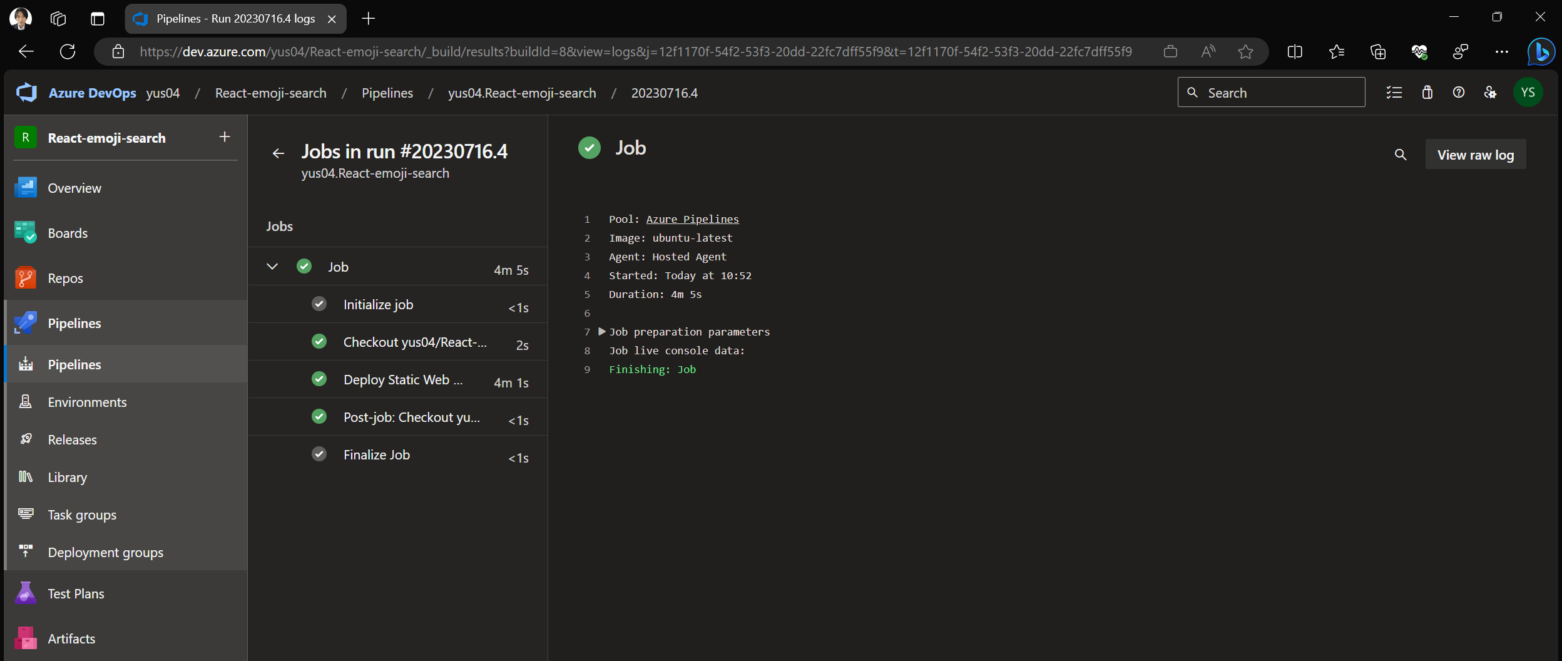Click the browser Refresh icon

click(x=68, y=51)
